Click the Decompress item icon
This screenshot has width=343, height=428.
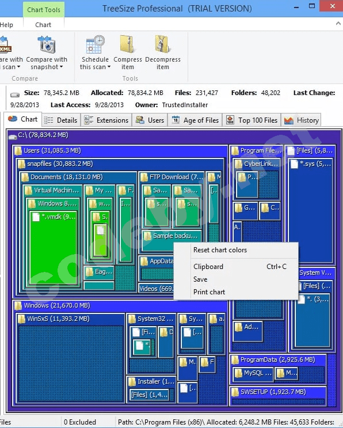pyautogui.click(x=162, y=44)
